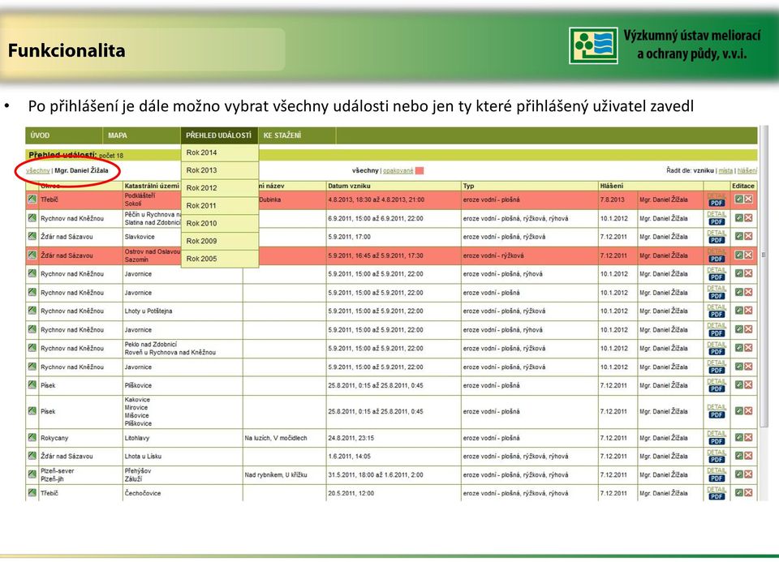Edit the Ostrov nad Oslavou event
The height and width of the screenshot is (562, 779).
738,255
